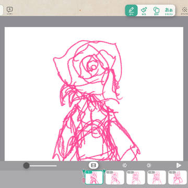Select the second frame thumbnail
Screen dimensions: 188x188
[115, 178]
